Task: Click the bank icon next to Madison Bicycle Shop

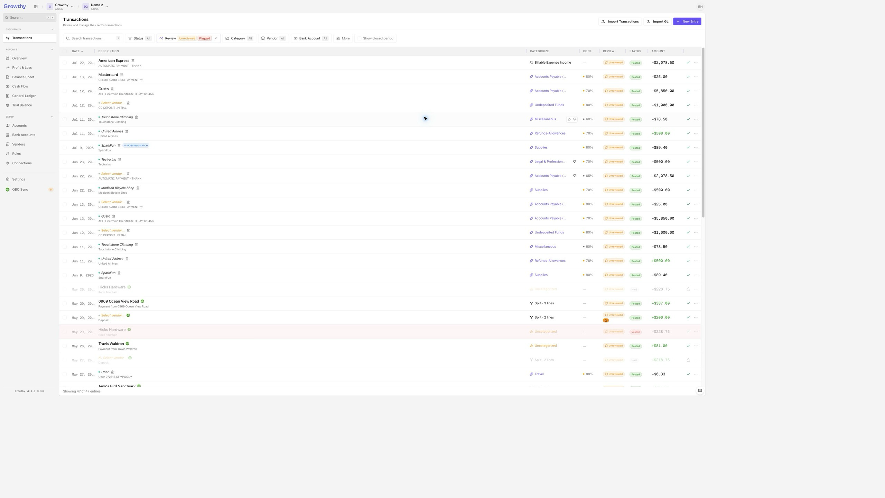Action: pyautogui.click(x=138, y=188)
